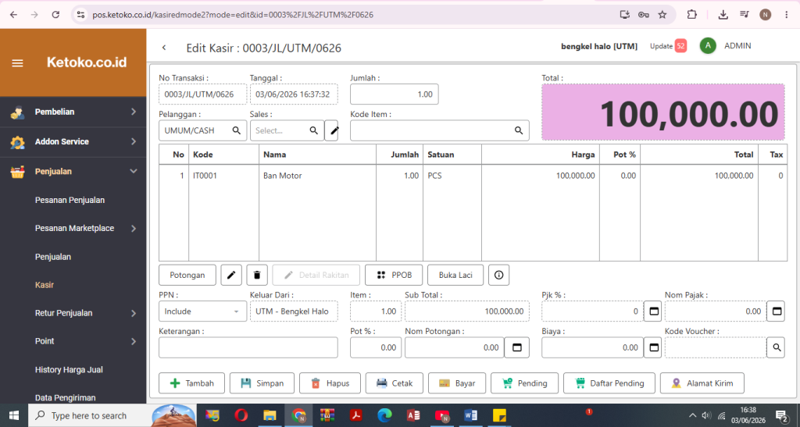Expand the Retur Penjualan submenu
The height and width of the screenshot is (427, 800).
pyautogui.click(x=73, y=313)
